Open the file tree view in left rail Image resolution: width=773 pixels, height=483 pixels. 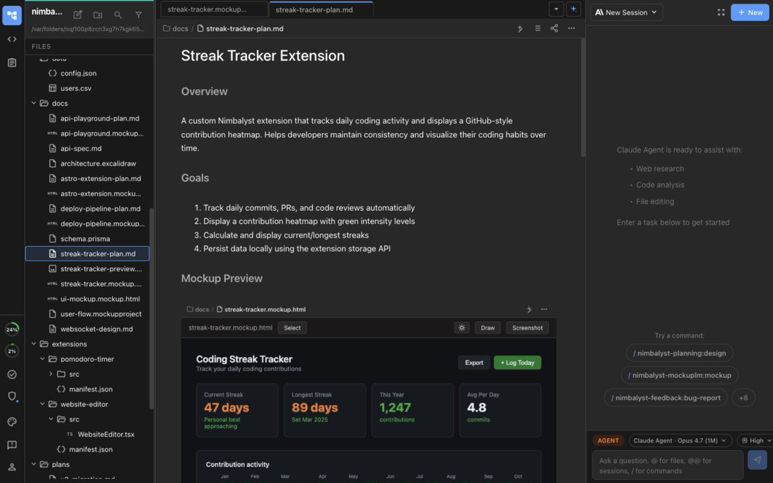[12, 15]
